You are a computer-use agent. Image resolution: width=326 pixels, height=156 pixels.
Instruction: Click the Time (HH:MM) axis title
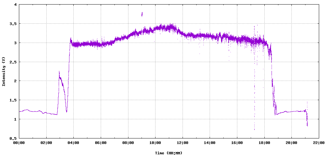[x=169, y=153]
